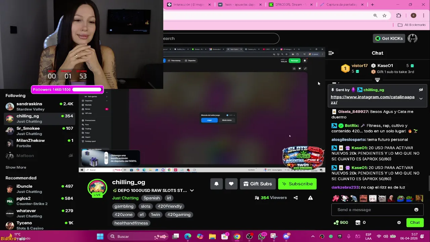Viewport: 430px width, 242px height.
Task: Toggle follow heart for chilling_og
Action: tap(231, 184)
